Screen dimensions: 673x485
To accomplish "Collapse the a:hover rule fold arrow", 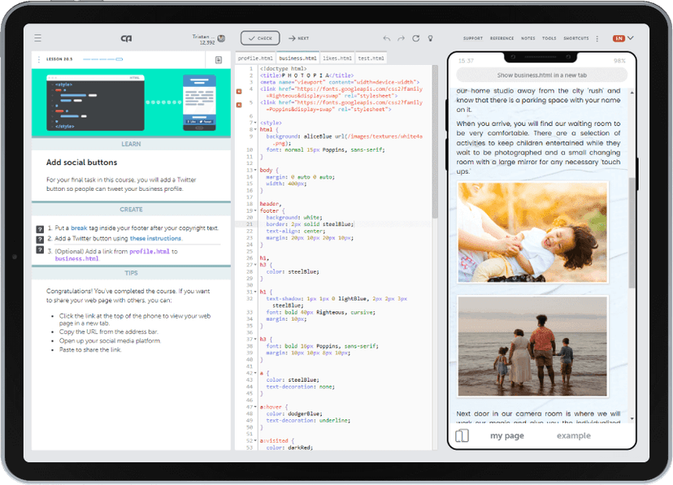I will (x=256, y=406).
